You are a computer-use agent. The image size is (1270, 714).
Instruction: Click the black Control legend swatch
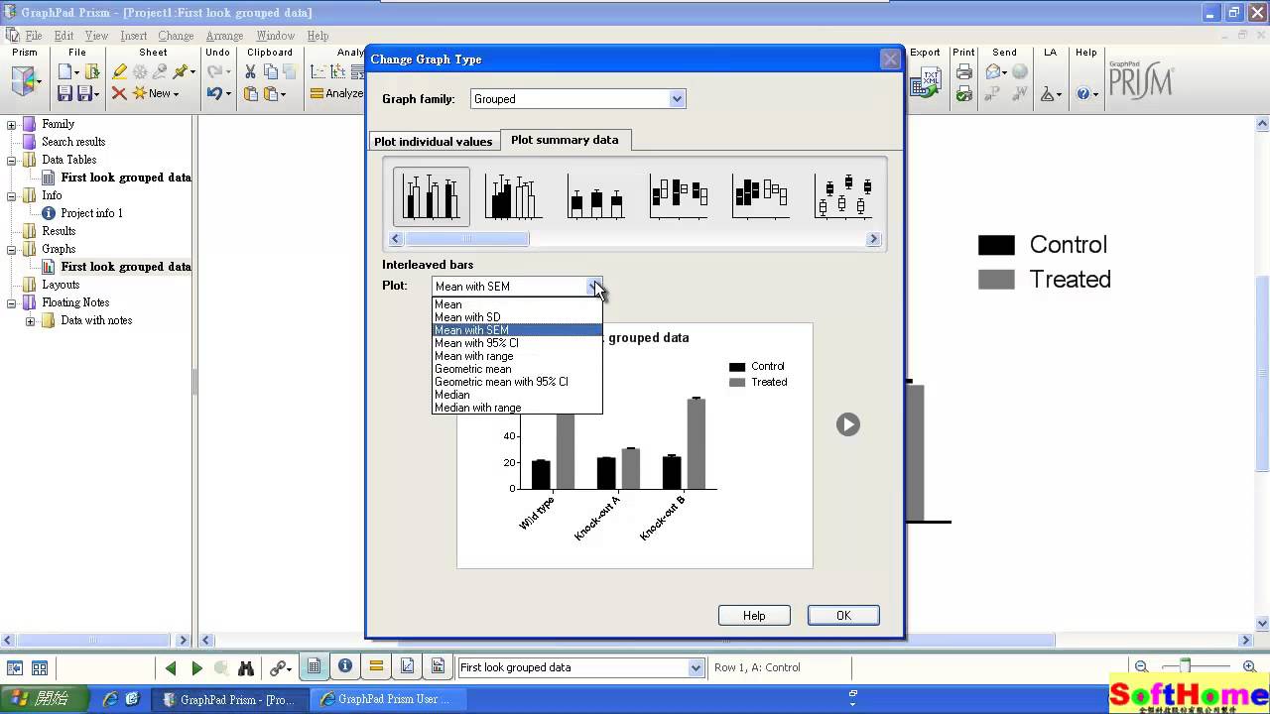pos(996,245)
